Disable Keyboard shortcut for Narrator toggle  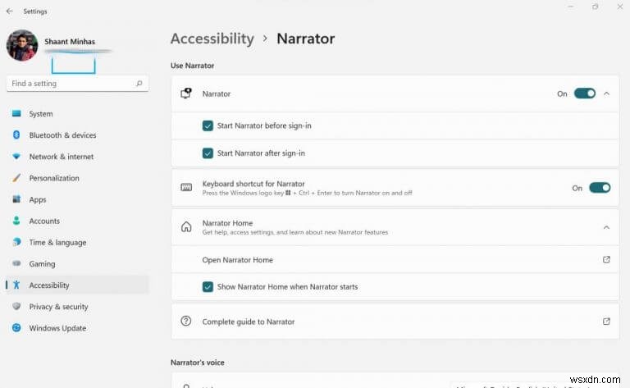(600, 188)
